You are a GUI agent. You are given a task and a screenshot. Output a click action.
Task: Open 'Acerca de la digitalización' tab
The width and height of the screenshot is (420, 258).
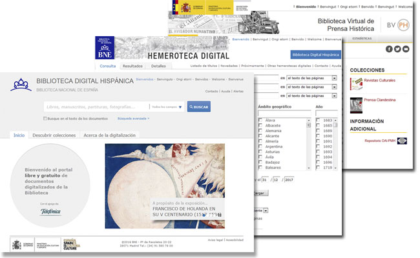coord(109,135)
